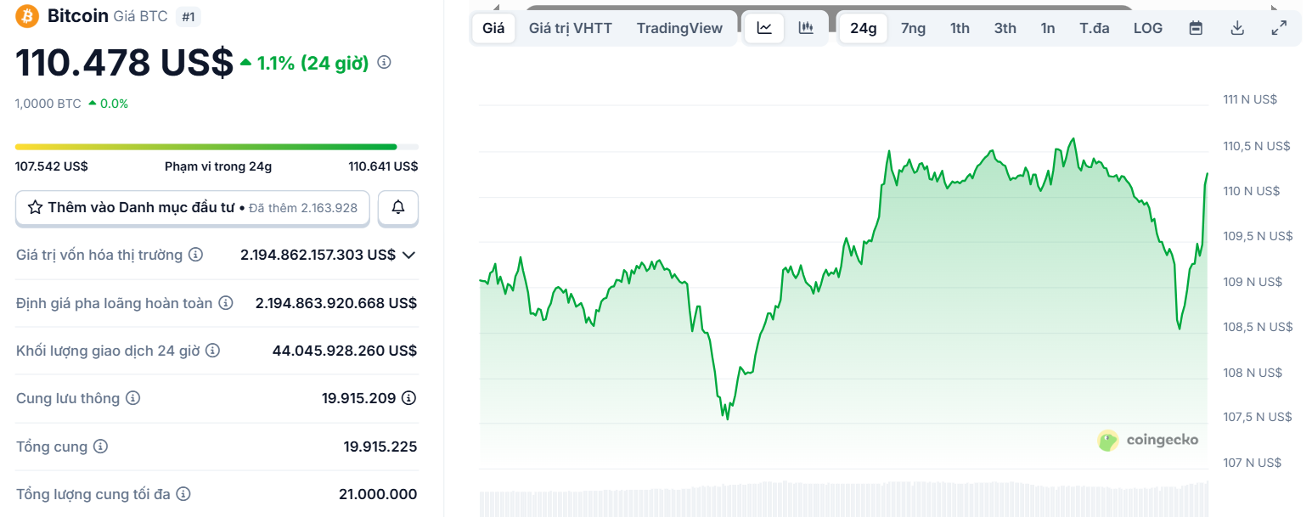Select the 7ng timeframe
The width and height of the screenshot is (1312, 517).
coord(913,27)
